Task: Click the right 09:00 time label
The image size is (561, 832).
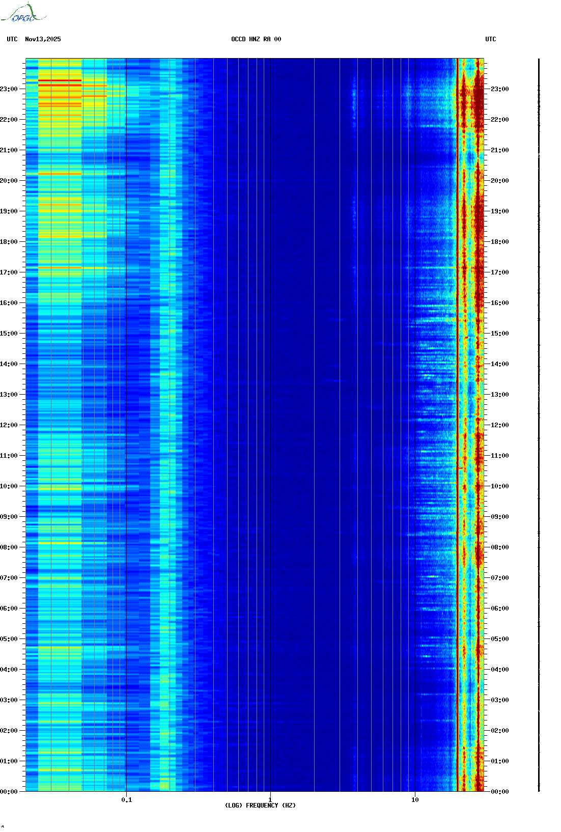Action: [x=499, y=517]
